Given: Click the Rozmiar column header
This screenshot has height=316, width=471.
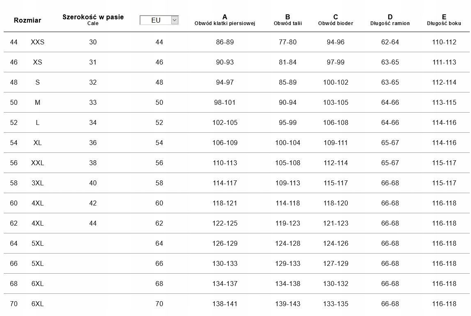Looking at the screenshot, I should (28, 20).
